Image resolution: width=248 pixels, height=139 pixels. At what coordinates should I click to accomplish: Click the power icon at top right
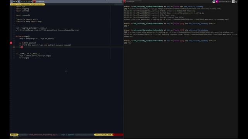236,2
